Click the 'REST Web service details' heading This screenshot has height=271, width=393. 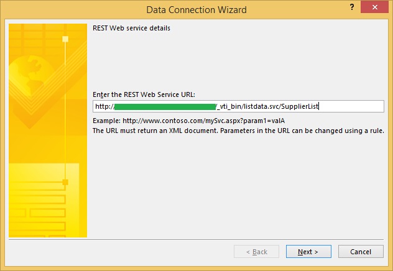point(131,28)
